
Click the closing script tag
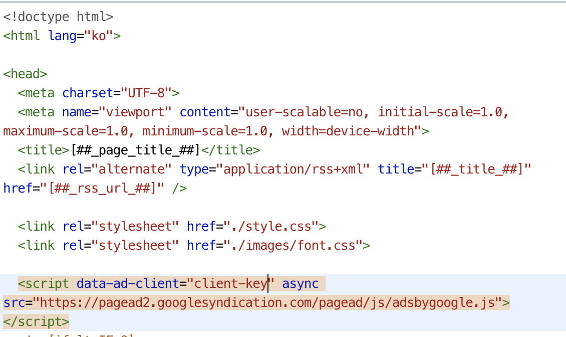(36, 322)
